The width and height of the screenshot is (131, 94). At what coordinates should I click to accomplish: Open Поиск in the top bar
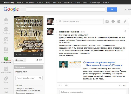20,2
